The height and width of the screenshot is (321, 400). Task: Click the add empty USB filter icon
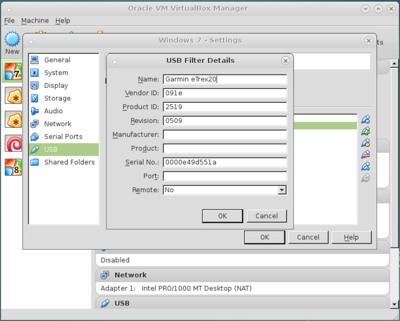click(365, 119)
